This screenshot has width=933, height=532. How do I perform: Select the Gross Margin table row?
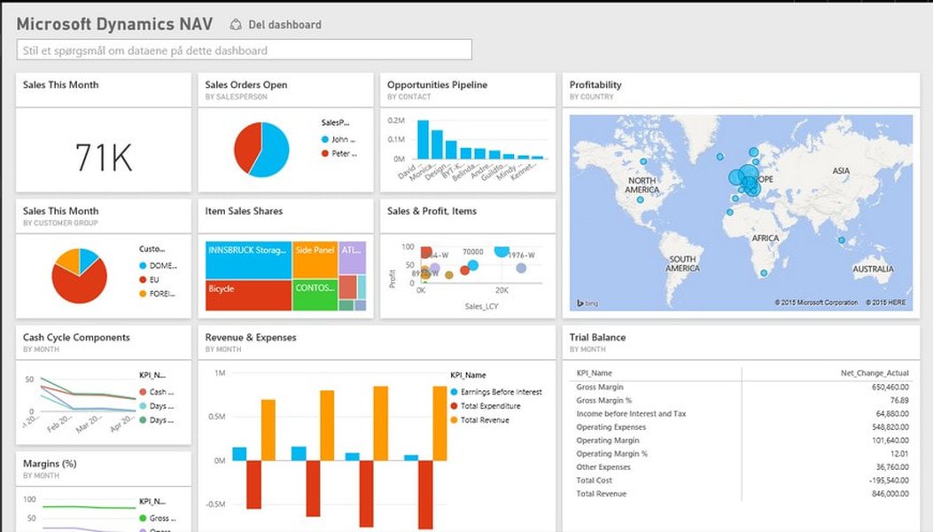click(x=742, y=387)
